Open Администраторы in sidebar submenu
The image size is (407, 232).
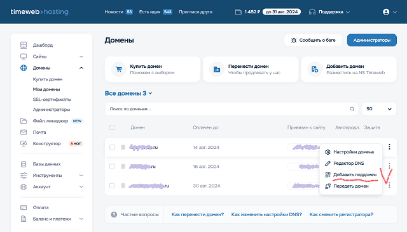(x=52, y=110)
